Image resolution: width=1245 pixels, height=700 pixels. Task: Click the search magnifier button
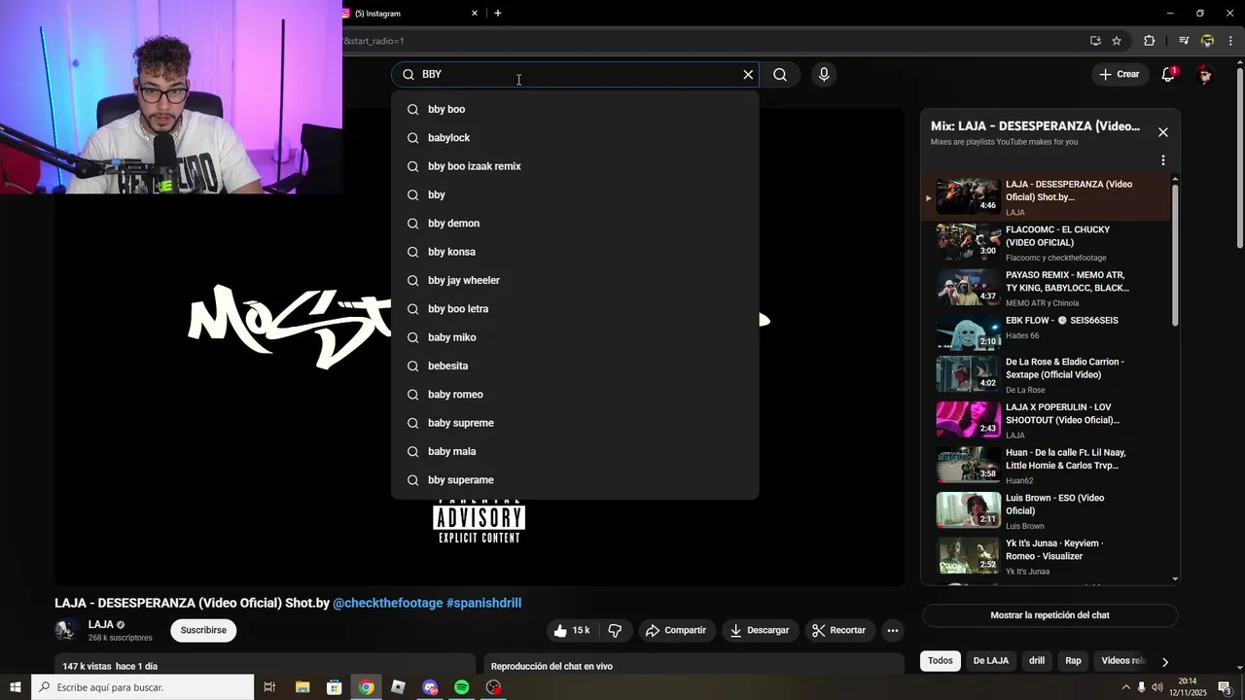coord(780,75)
